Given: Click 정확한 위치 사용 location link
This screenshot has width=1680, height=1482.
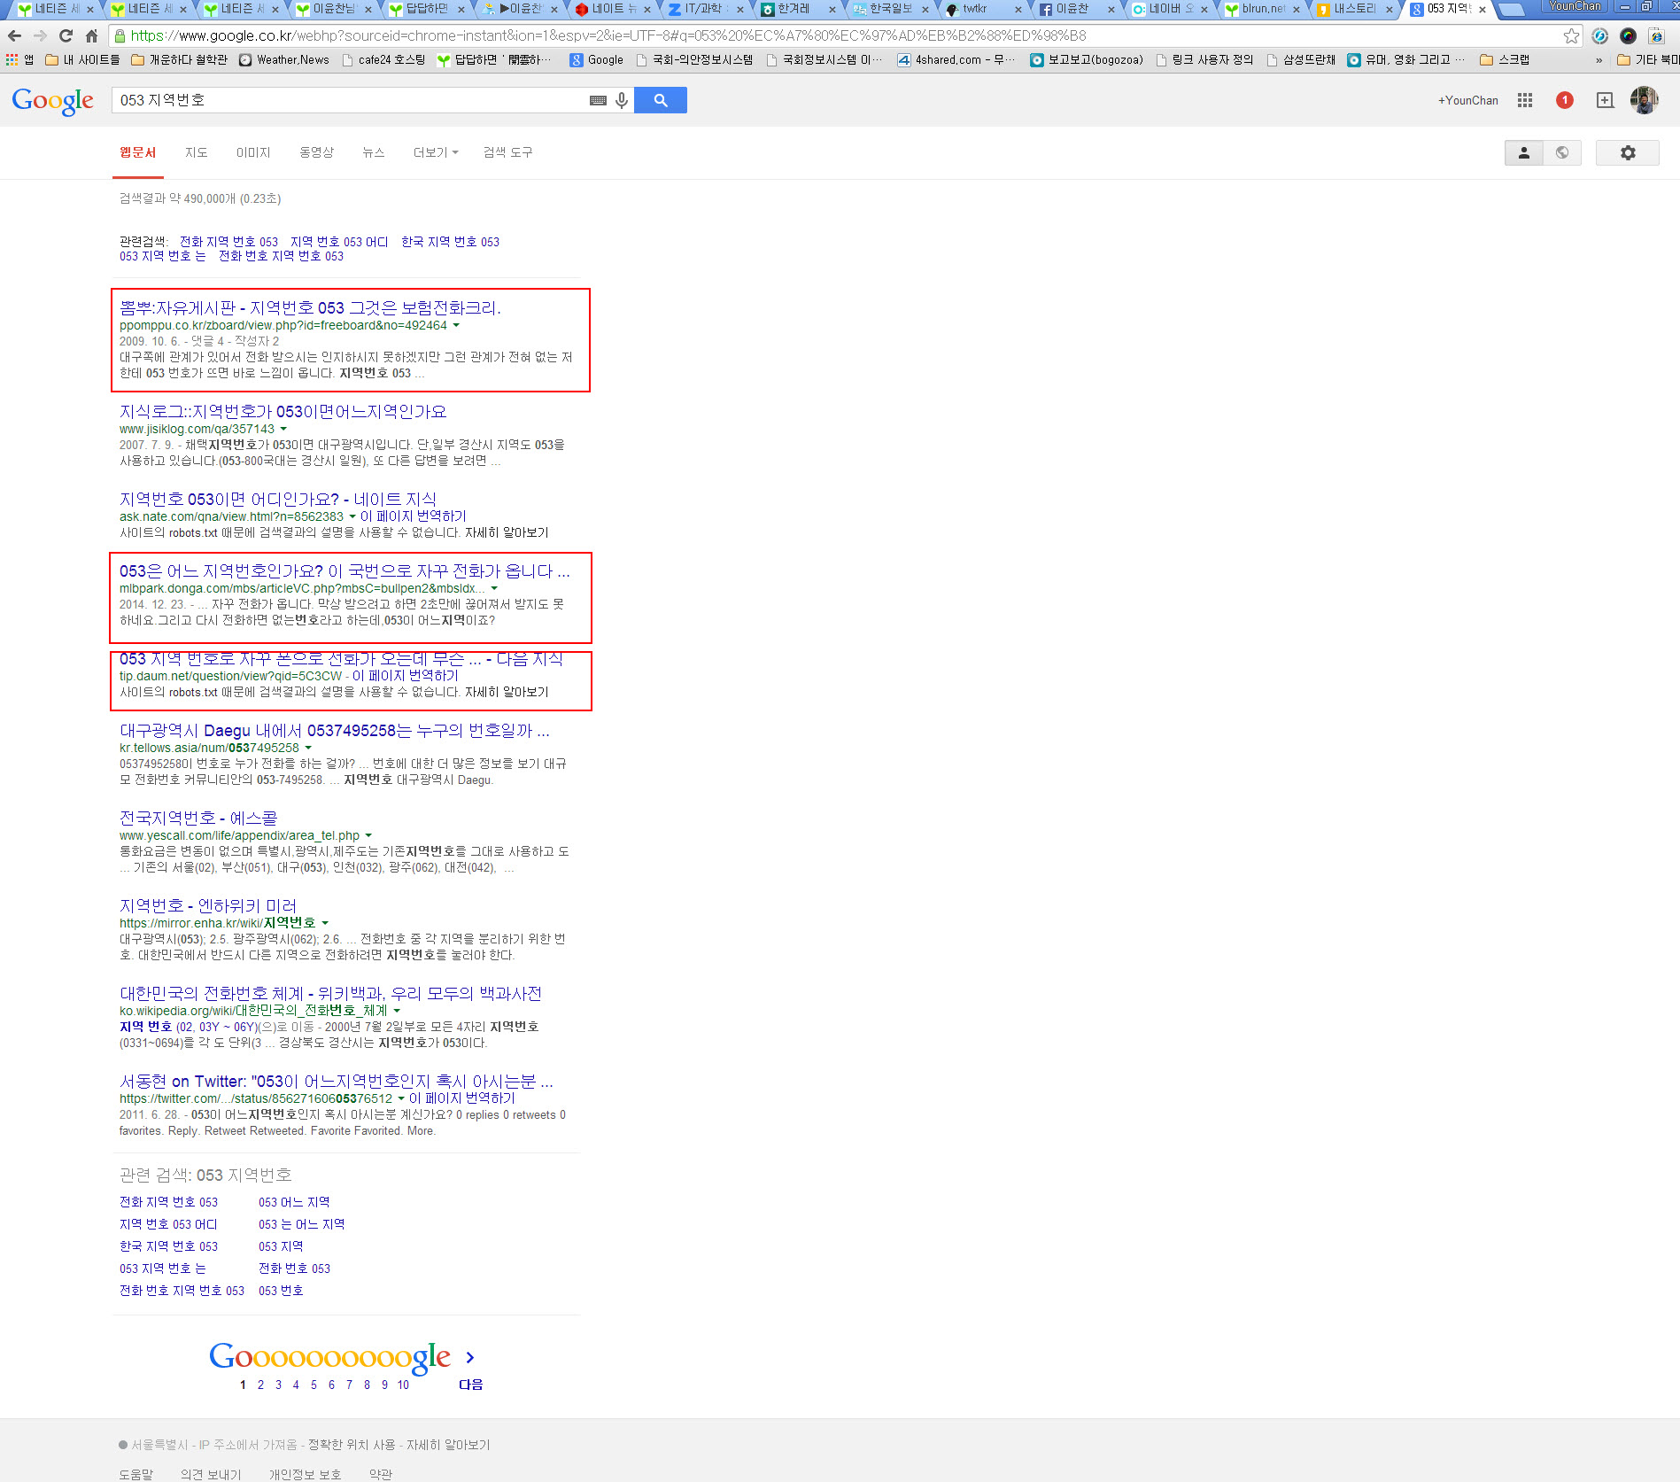Looking at the screenshot, I should tap(352, 1445).
